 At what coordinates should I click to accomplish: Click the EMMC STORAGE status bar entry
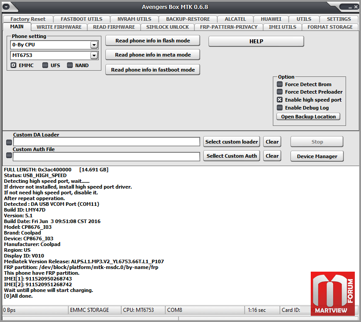click(x=94, y=310)
